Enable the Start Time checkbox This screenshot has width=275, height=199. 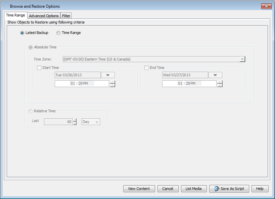pos(39,68)
